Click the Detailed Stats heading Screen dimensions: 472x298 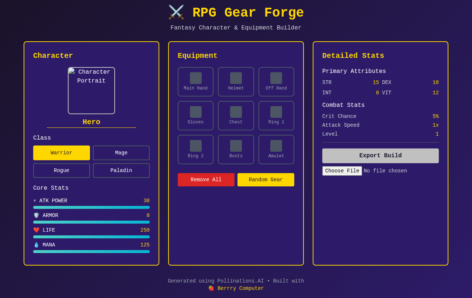(353, 56)
